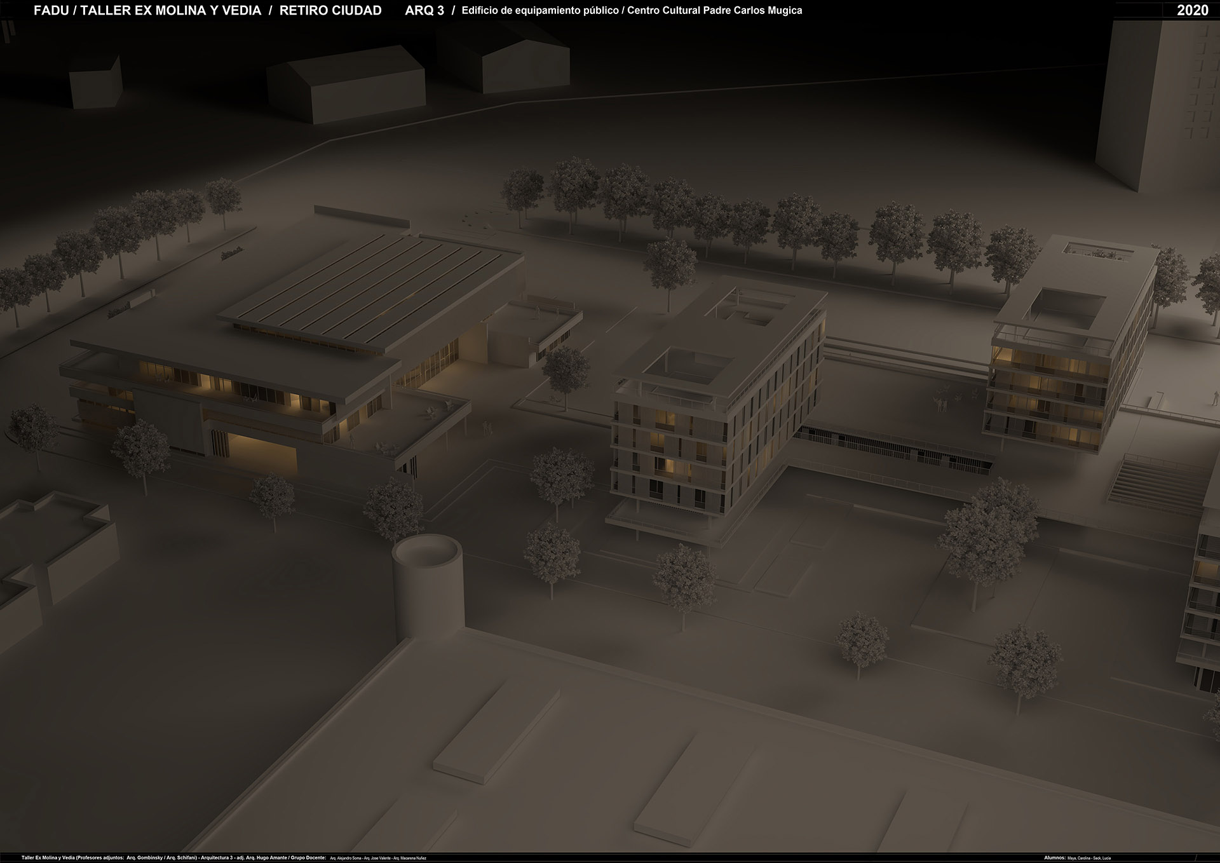Click the 'Grupo Docente' names in footer
1220x863 pixels.
click(377, 858)
